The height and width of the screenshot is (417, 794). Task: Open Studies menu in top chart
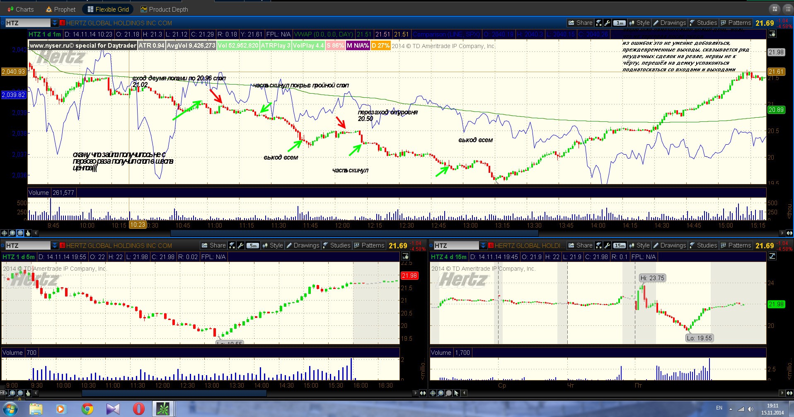(703, 23)
